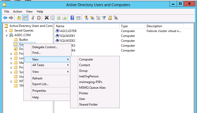Click the SQLNODE1 computer icon
Viewport: 197px width, 113px height.
58,36
